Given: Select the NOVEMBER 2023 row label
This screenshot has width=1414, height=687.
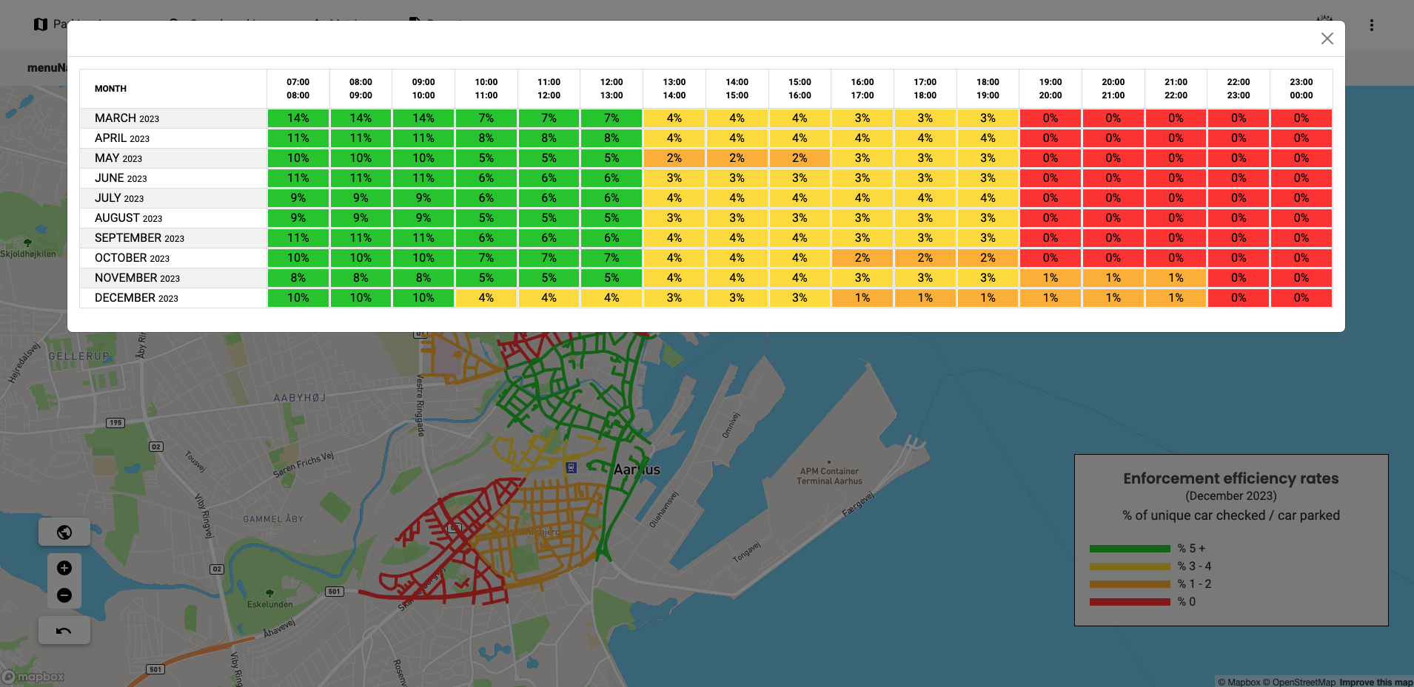Looking at the screenshot, I should point(137,278).
